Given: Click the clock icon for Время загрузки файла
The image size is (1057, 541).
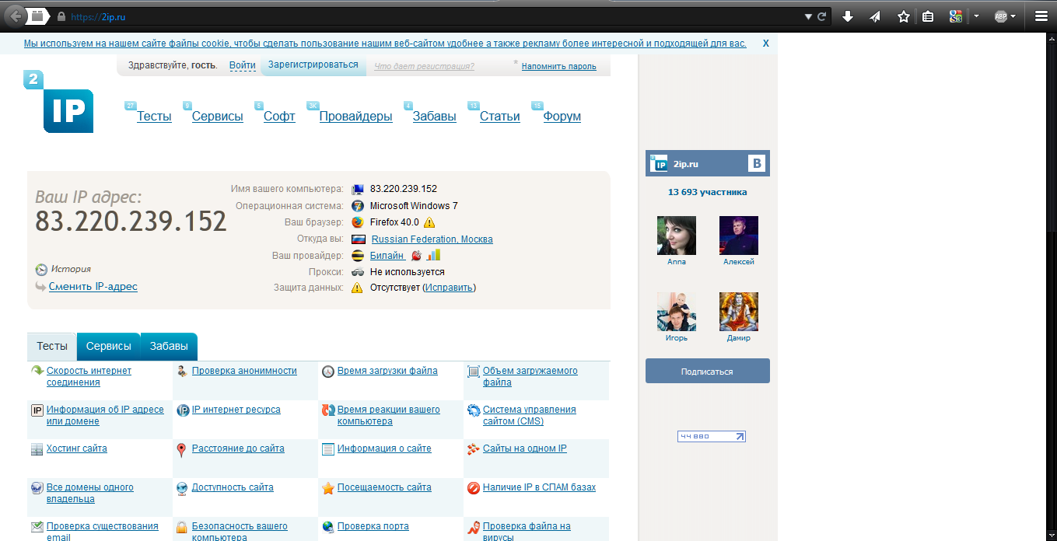Looking at the screenshot, I should click(328, 372).
